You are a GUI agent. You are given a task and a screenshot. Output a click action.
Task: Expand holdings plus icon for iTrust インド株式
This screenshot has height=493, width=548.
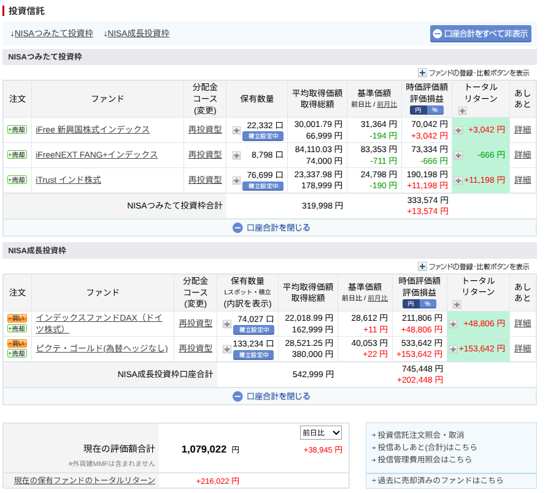pos(237,180)
